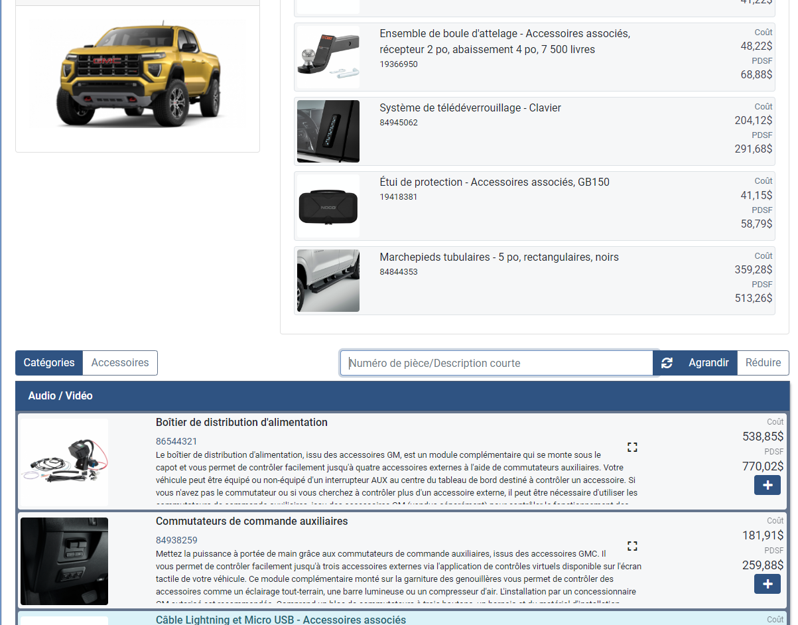Click the Câble Lightning et Micro USB title

coord(281,620)
